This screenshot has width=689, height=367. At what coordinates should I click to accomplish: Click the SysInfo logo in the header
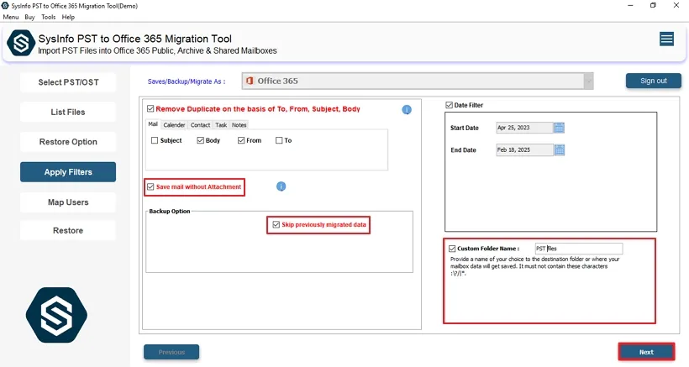point(20,45)
